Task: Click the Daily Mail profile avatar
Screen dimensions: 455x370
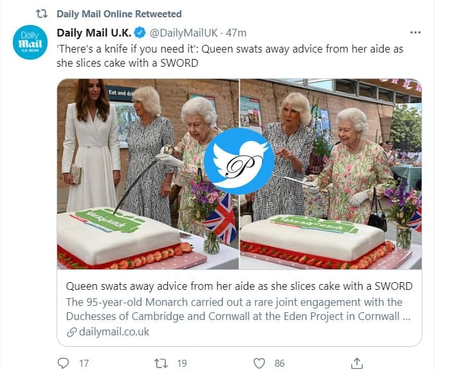Action: [30, 42]
